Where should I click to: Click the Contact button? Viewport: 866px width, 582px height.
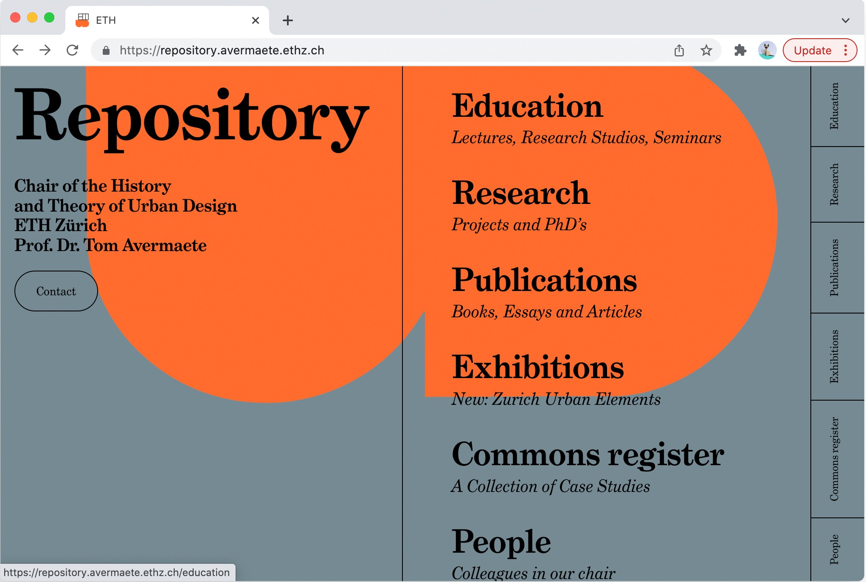click(x=56, y=291)
